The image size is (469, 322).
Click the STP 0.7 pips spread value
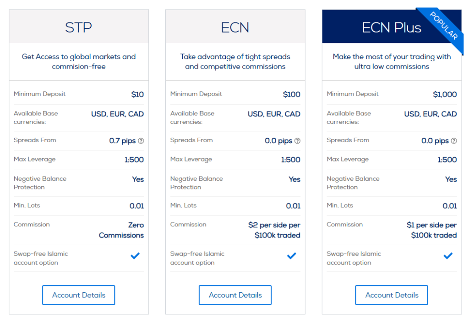click(122, 141)
